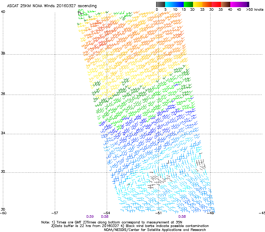265x232 pixels.
Task: Click the latitude axis label '38'
Action: [x=3, y=53]
